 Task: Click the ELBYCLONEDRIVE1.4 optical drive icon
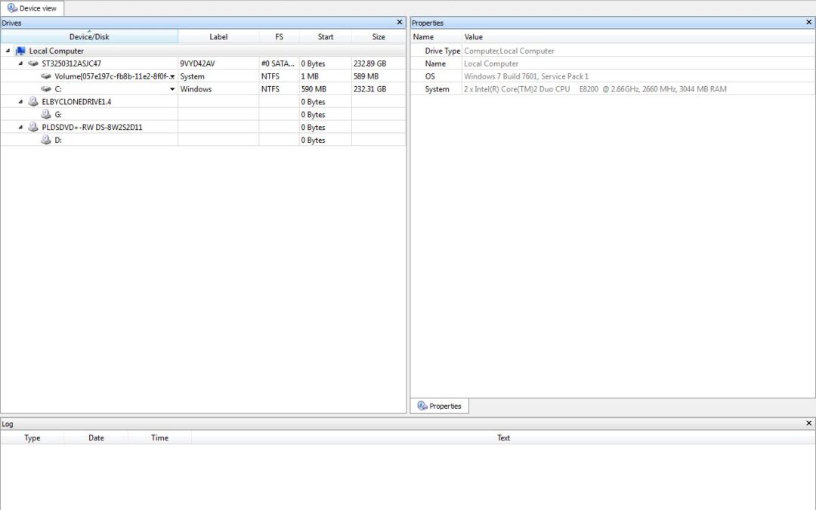tap(33, 101)
